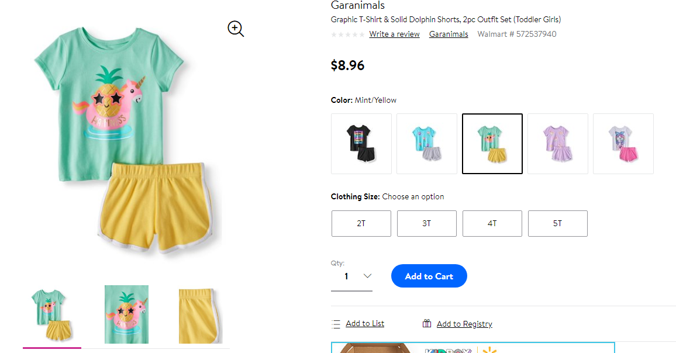Select clothing size 2T
This screenshot has height=353, width=676.
click(361, 223)
